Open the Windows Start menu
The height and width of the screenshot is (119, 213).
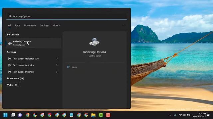[5, 115]
